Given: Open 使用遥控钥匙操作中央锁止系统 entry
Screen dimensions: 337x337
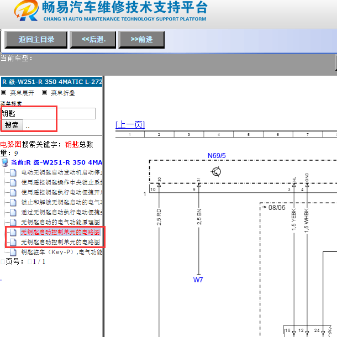Looking at the screenshot, I should pyautogui.click(x=62, y=182).
